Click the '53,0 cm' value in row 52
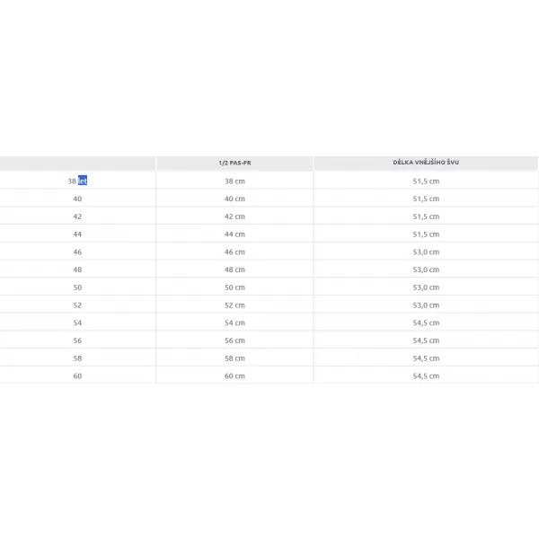539x539 pixels. click(426, 305)
